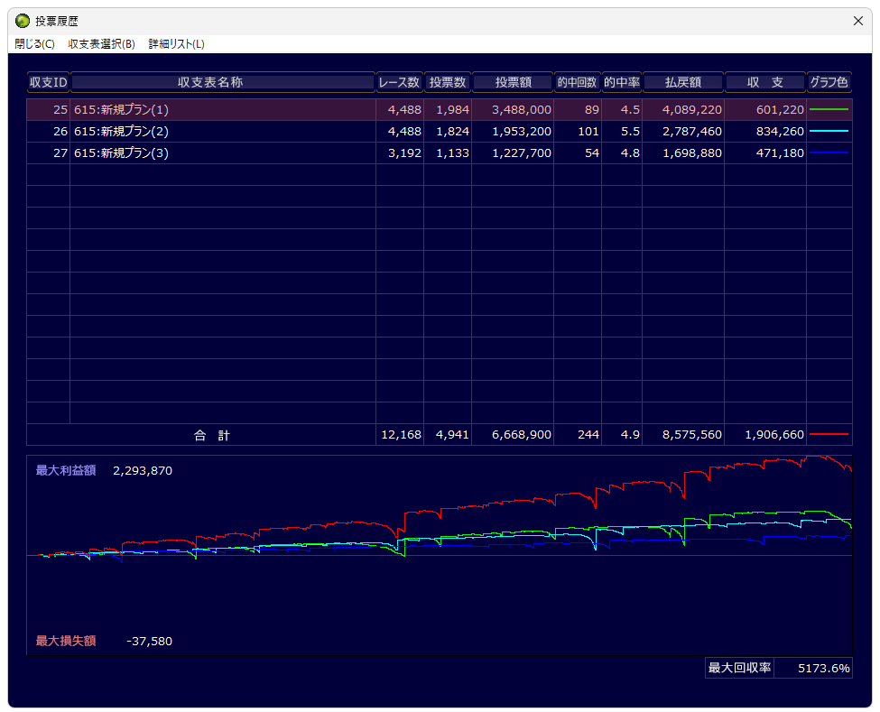Viewport: 880px width, 712px height.
Task: Open the 詳細リスト(L) menu
Action: click(x=176, y=44)
